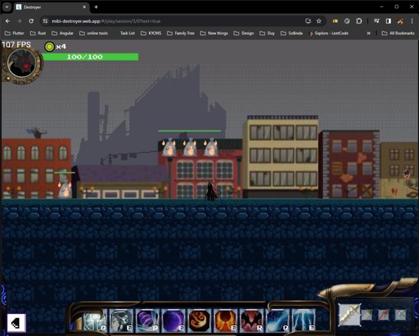Activate the golden fire swirl skill
419x336 pixels.
(x=199, y=320)
